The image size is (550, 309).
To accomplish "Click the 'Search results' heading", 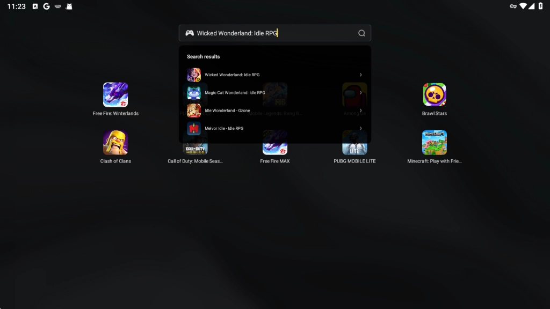I will pos(204,57).
